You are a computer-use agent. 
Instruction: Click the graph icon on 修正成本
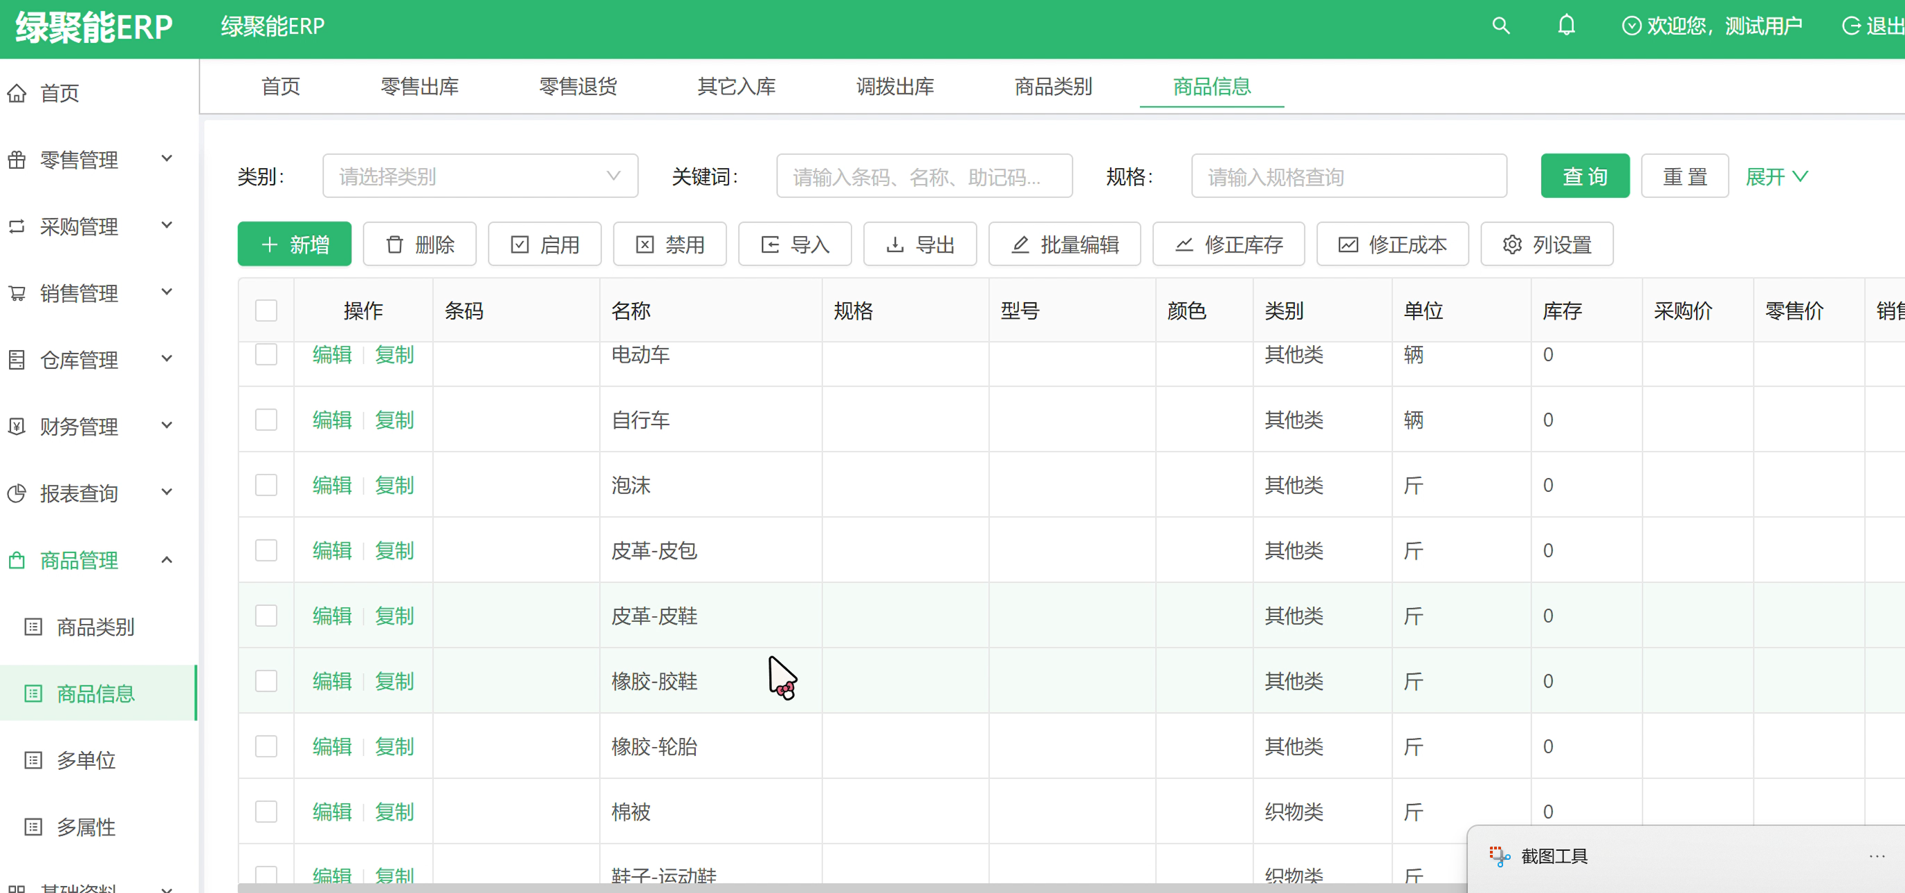pos(1348,245)
